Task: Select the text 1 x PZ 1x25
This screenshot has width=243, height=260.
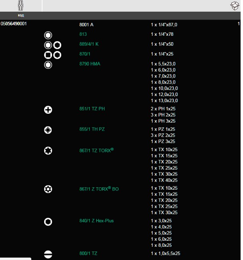Action: pyautogui.click(x=163, y=129)
